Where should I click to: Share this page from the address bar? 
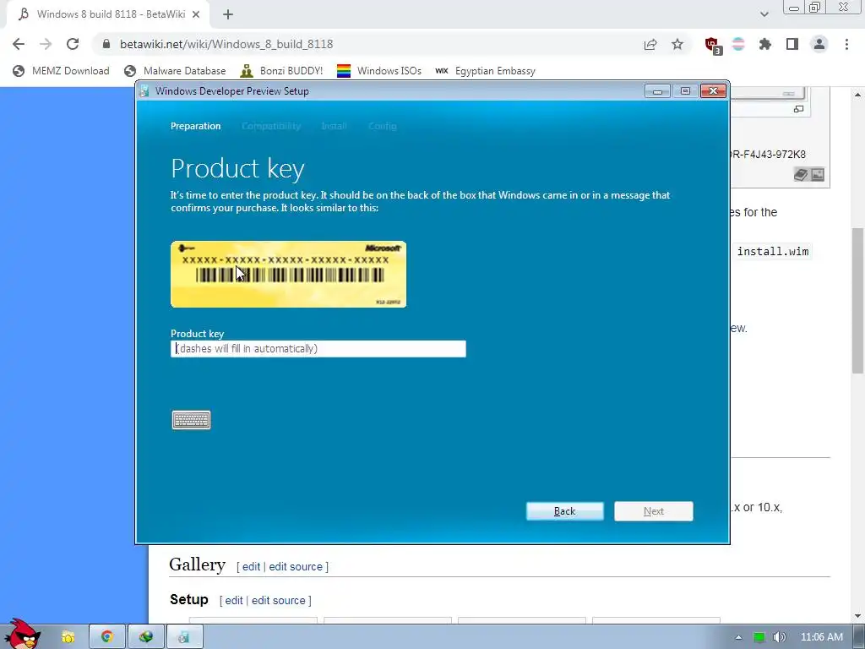(650, 45)
